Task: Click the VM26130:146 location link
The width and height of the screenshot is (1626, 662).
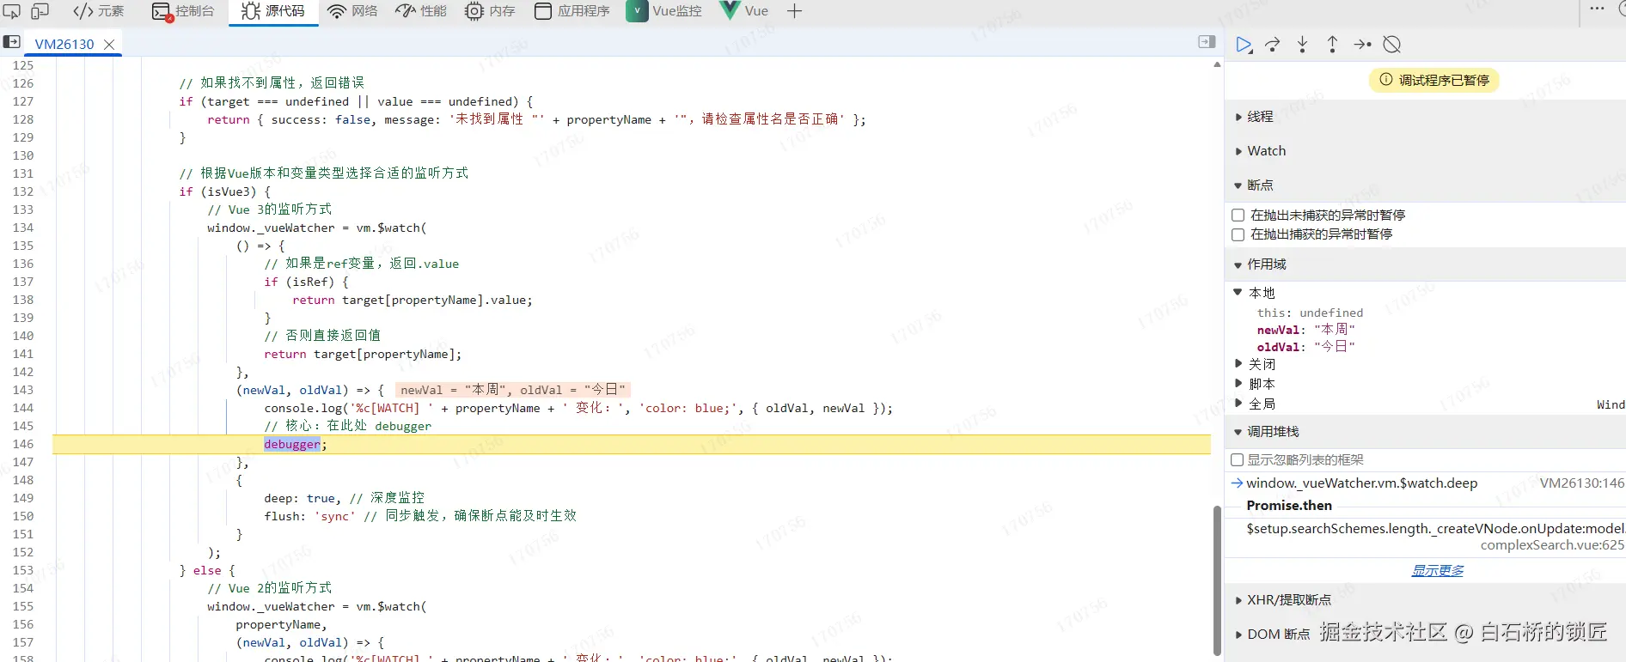Action: pyautogui.click(x=1582, y=483)
